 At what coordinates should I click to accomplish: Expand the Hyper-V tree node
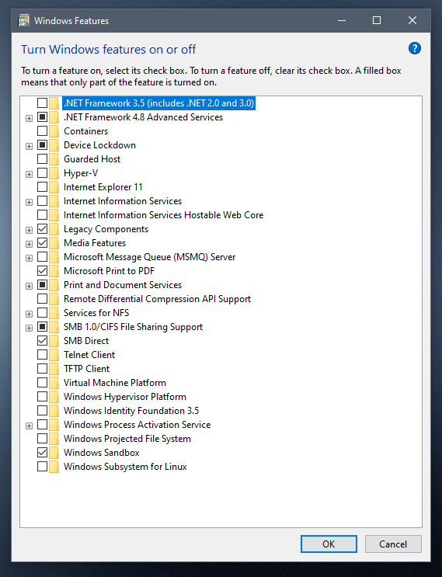click(x=29, y=174)
